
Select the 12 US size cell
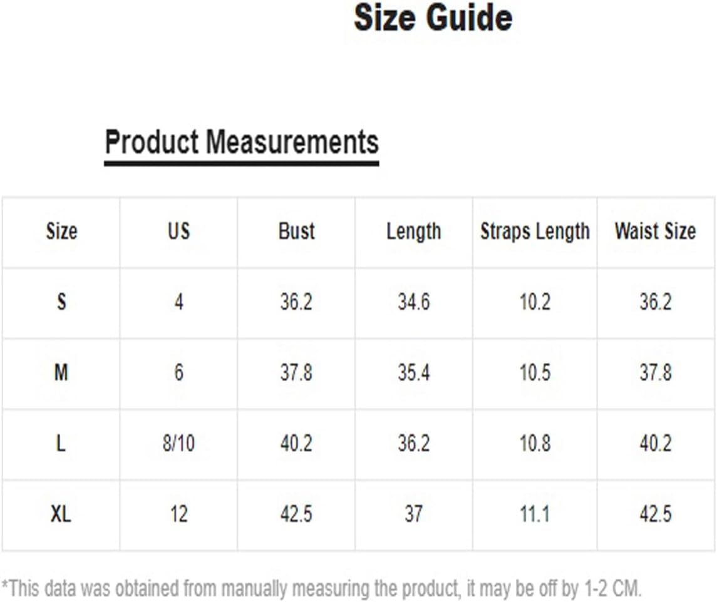click(x=179, y=514)
